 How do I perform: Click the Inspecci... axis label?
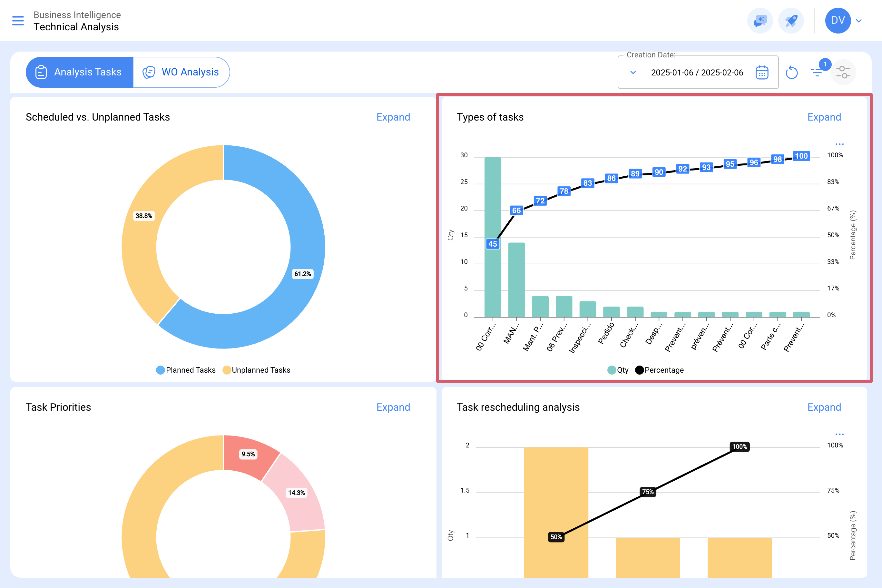point(580,338)
